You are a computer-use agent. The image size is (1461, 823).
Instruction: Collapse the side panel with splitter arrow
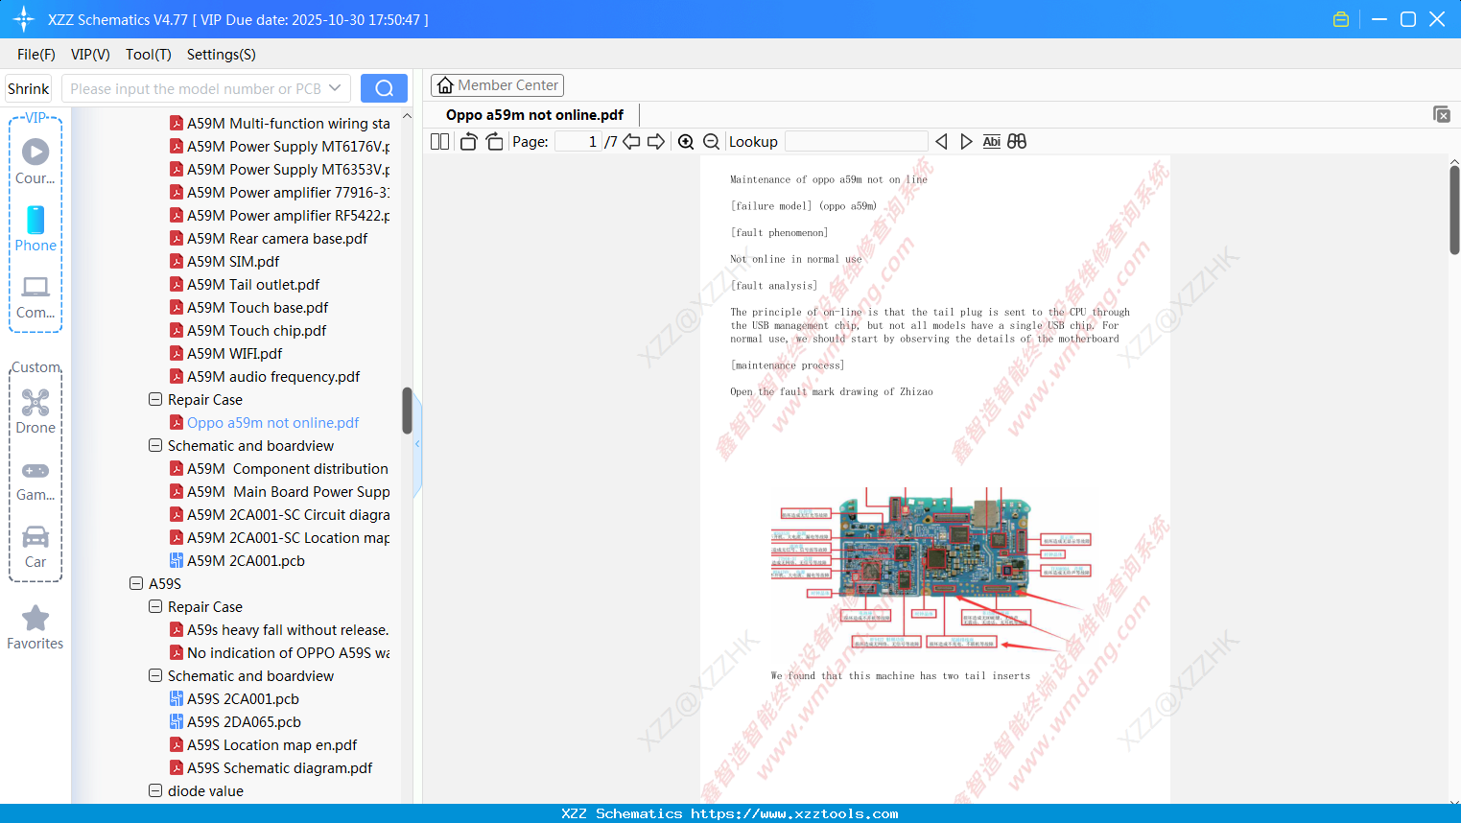point(417,444)
